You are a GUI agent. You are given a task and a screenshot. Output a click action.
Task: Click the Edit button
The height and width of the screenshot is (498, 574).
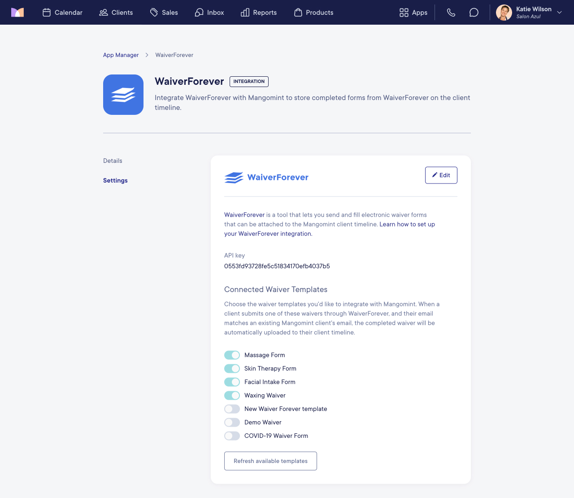point(441,175)
